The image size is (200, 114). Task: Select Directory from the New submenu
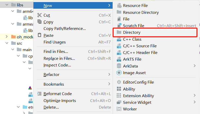coord(131,32)
